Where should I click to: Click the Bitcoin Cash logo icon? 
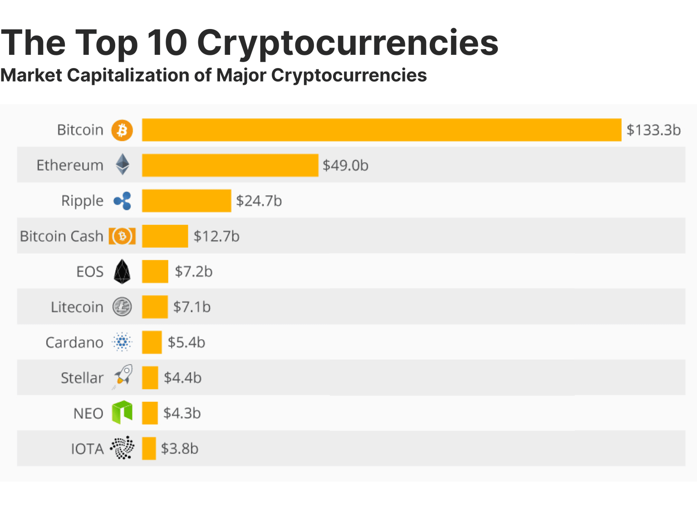[x=122, y=236]
